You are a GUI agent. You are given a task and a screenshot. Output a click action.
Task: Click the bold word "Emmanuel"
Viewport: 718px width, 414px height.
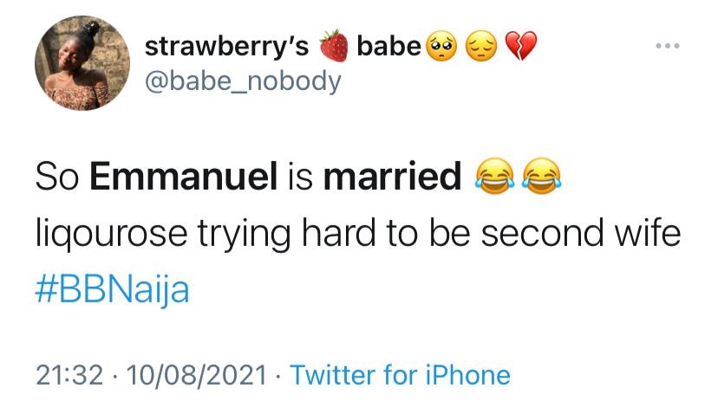coord(184,178)
